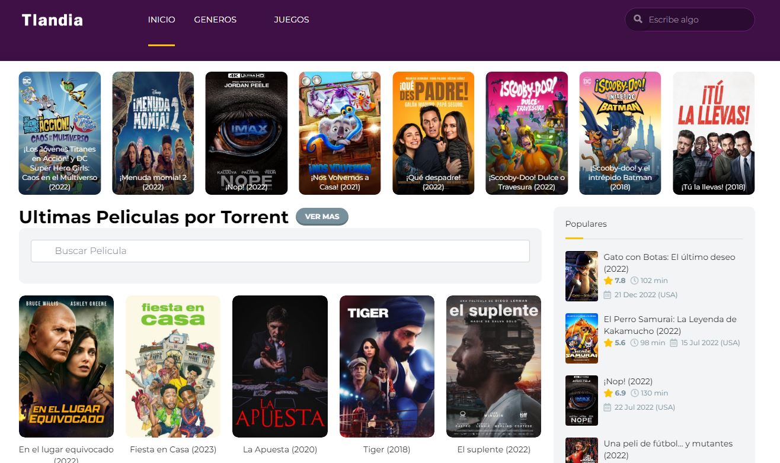Viewport: 780px width, 463px height.
Task: Click the star icon beside Gato con Botas rating 7.8
Action: click(608, 281)
